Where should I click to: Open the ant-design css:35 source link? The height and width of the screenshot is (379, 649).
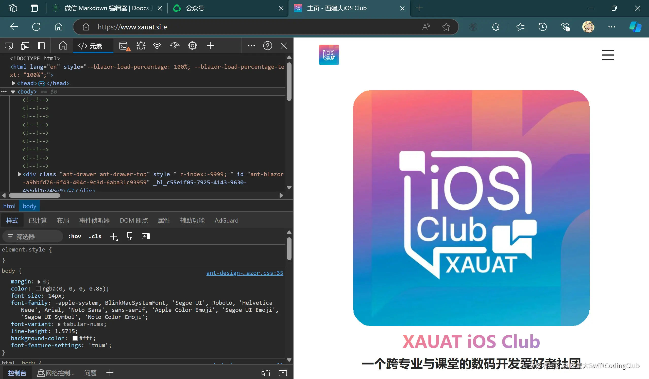245,273
